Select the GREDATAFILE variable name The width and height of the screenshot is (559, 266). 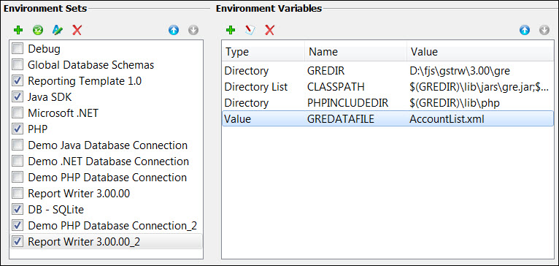pyautogui.click(x=341, y=119)
